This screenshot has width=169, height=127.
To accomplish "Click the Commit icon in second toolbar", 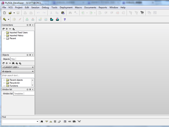I will (27, 19).
